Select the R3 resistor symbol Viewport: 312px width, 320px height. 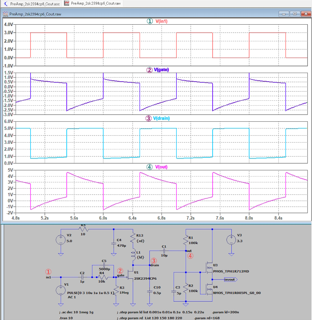pyautogui.click(x=116, y=290)
